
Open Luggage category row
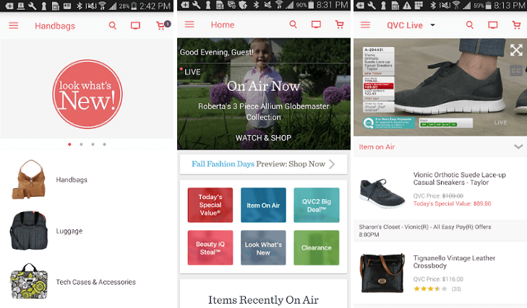click(x=87, y=231)
